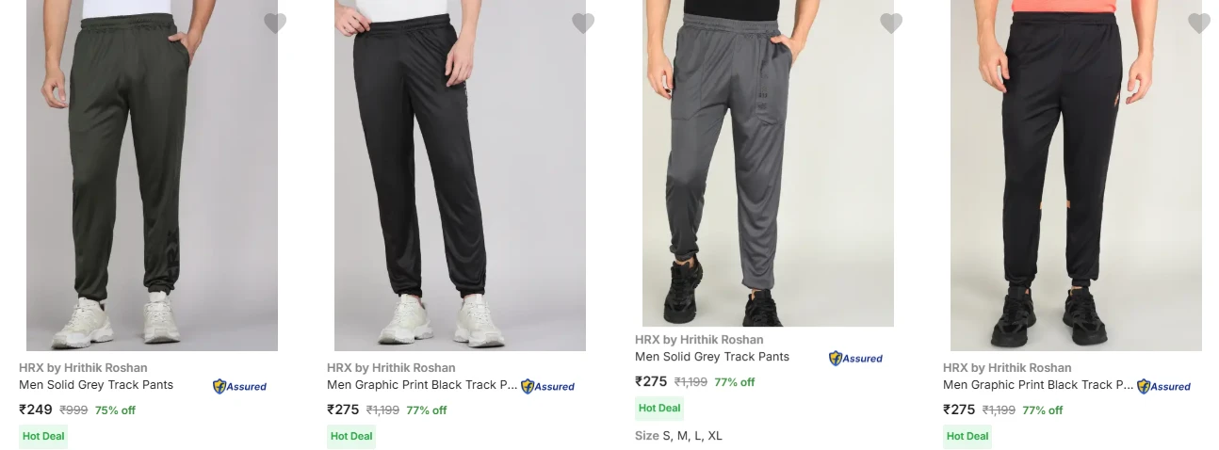Click Assured badge on the ₹249 product
The width and height of the screenshot is (1219, 450).
pos(239,386)
